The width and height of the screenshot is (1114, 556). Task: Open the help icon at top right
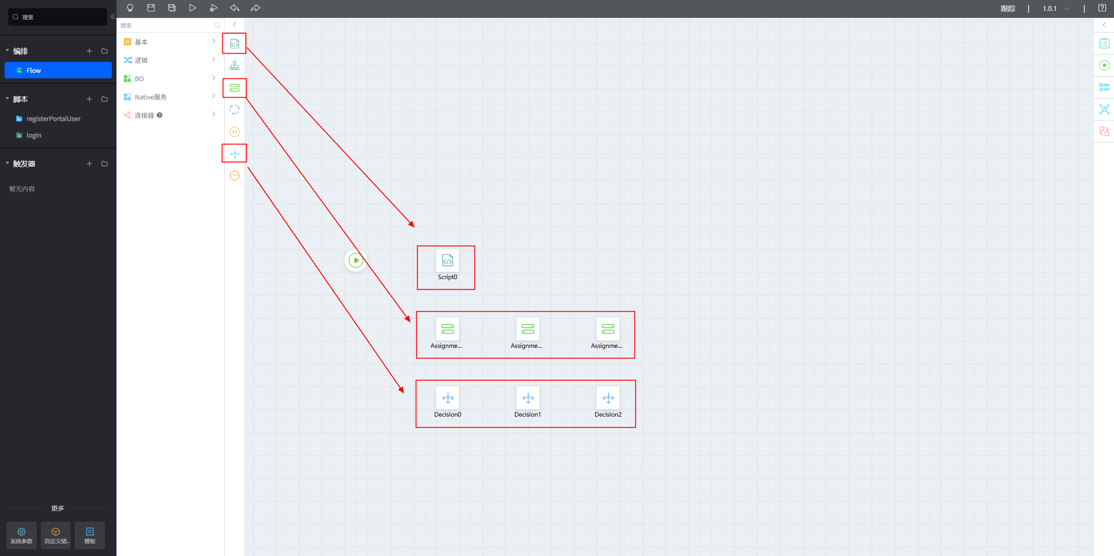tap(1103, 8)
